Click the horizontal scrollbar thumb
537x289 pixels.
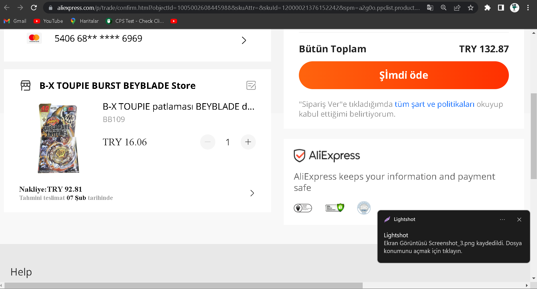click(184, 286)
